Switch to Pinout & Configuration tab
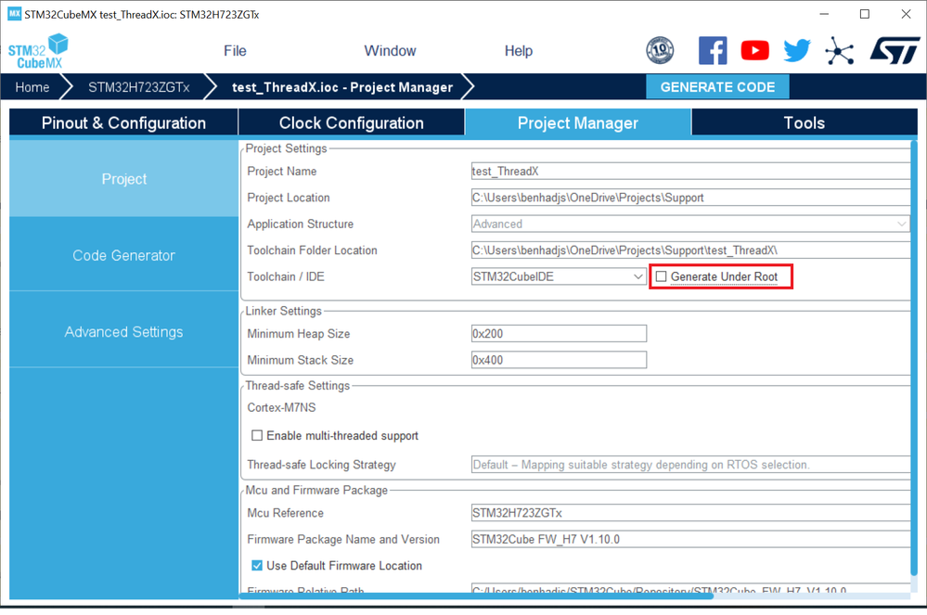927x615 pixels. [123, 122]
